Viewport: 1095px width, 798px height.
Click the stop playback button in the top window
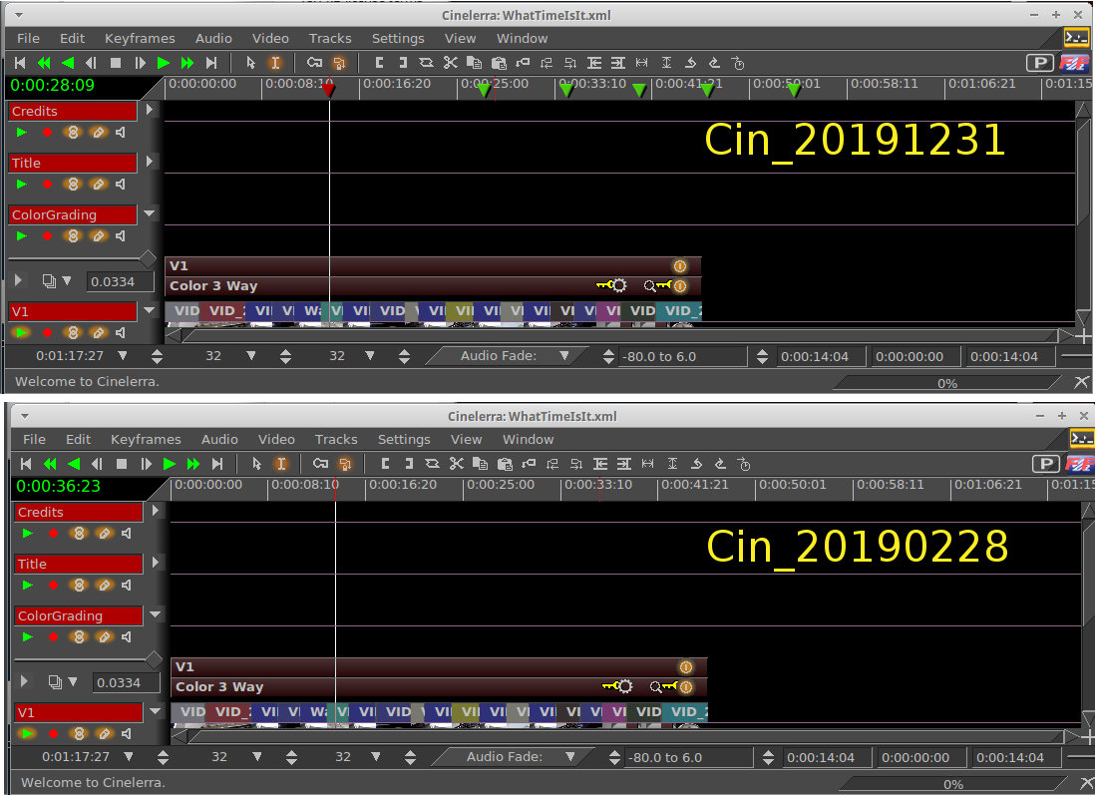pos(116,63)
